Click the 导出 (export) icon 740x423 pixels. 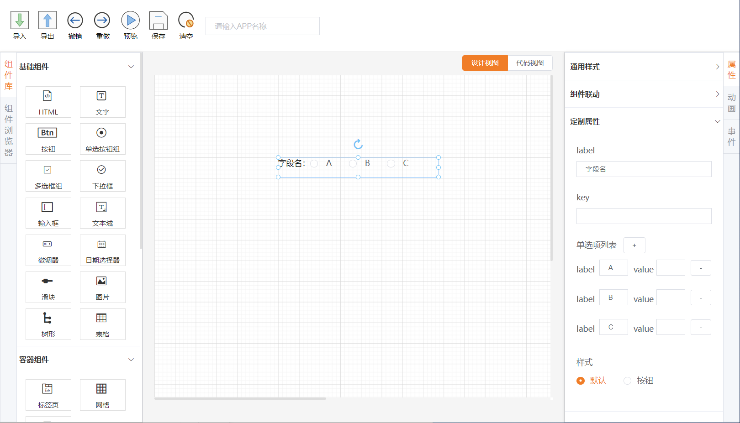point(48,21)
